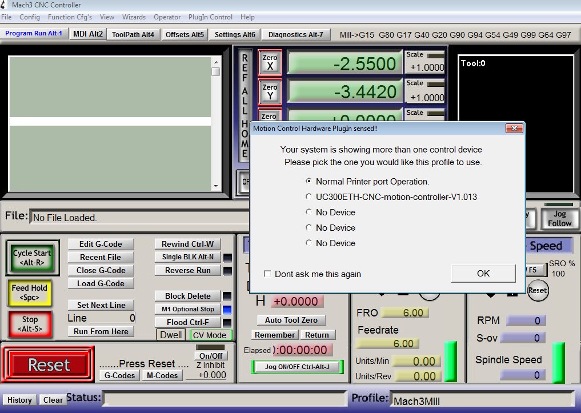The image size is (581, 413).
Task: Click Run From Here button
Action: pos(101,331)
